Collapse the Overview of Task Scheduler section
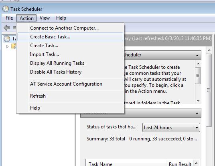215x166 pixels. click(197, 55)
